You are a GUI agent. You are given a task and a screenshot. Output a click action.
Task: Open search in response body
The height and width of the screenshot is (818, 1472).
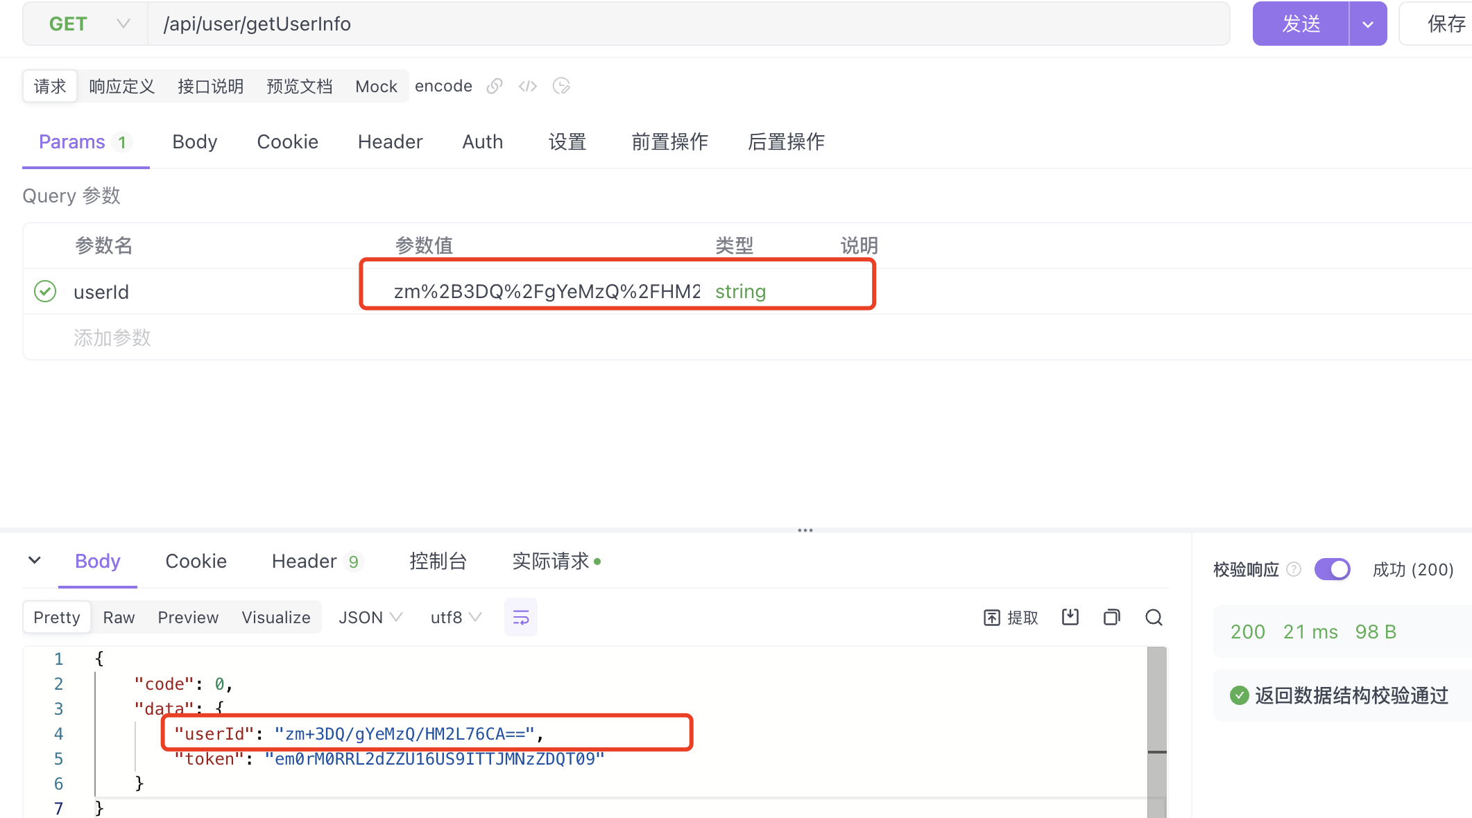(1154, 617)
